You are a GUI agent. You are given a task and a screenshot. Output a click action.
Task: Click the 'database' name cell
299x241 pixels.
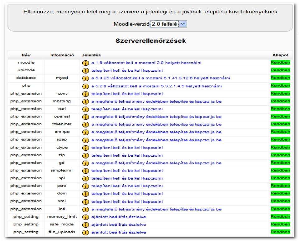point(26,78)
